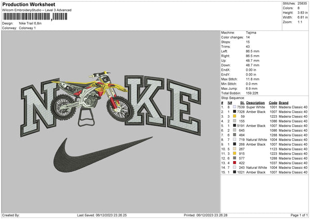The height and width of the screenshot is (219, 310).
Task: Click the Code column header
Action: point(273,103)
